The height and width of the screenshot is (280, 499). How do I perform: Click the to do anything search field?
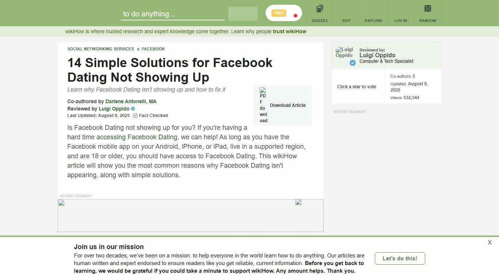pyautogui.click(x=172, y=14)
